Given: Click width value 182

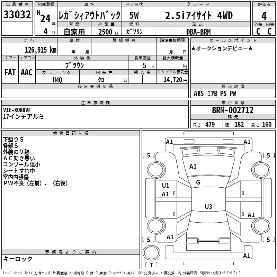Looking at the screenshot, I should point(239,125).
